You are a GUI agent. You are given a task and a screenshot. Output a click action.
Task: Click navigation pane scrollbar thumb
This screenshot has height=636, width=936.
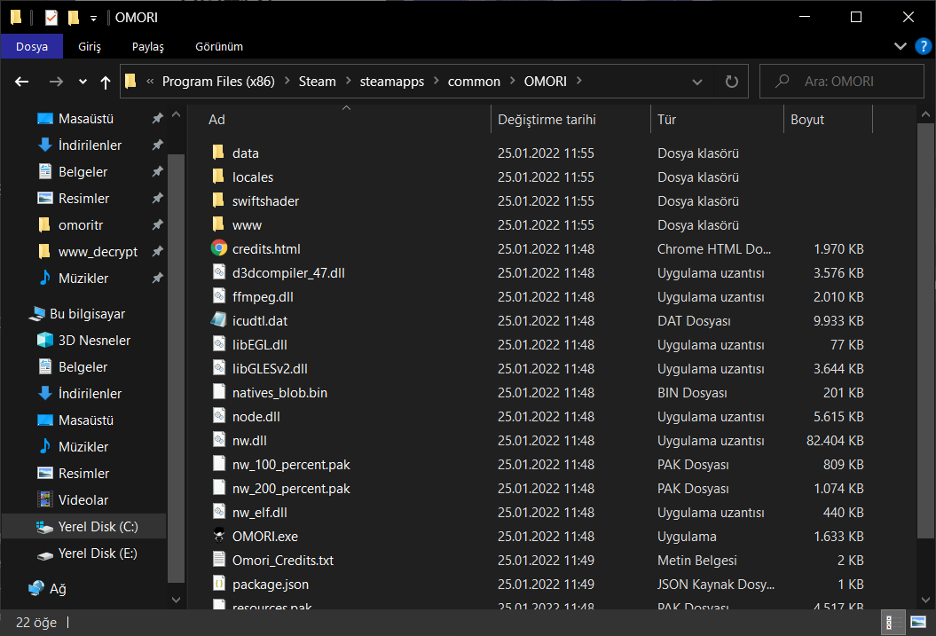[176, 367]
